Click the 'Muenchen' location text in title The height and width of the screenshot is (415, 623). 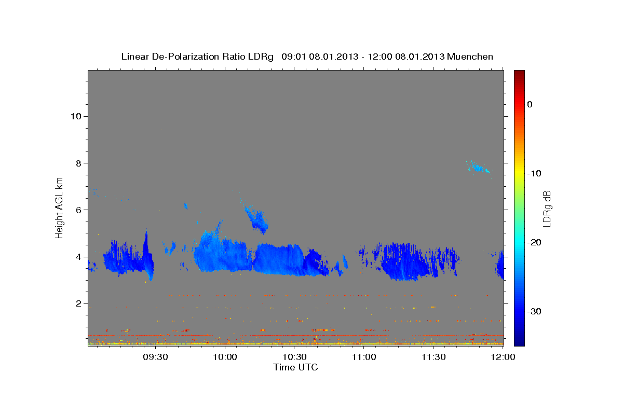coord(470,57)
